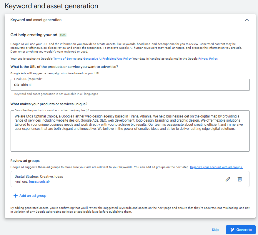Screen dimensions: 258x235
Task: Click the pencil edit icon for ad group
Action: click(228, 179)
